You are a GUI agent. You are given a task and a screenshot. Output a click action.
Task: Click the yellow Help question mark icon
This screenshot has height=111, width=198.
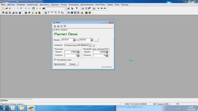(77, 8)
